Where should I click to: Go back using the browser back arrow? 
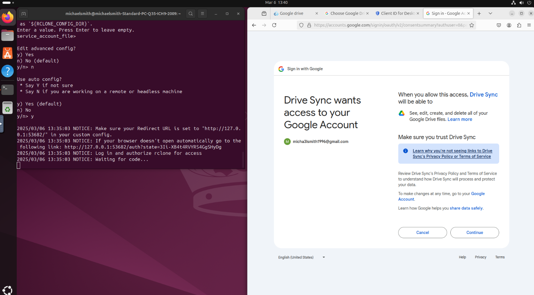pyautogui.click(x=254, y=25)
